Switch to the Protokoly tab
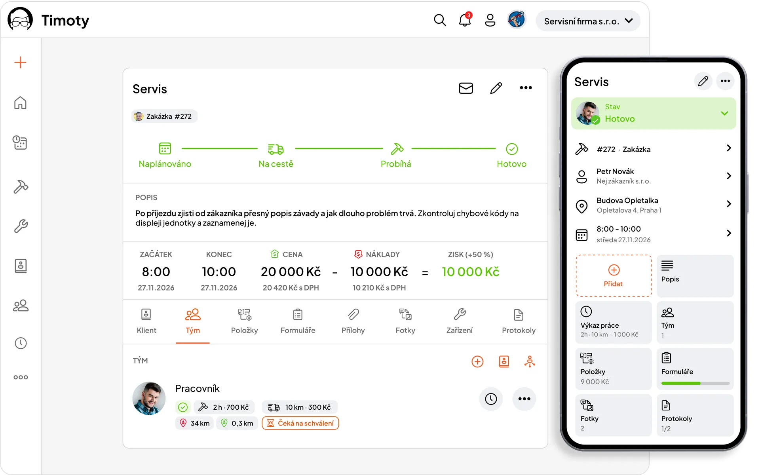The image size is (760, 475). (519, 321)
